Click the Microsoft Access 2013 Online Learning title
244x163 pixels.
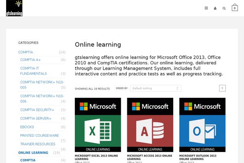150,157
